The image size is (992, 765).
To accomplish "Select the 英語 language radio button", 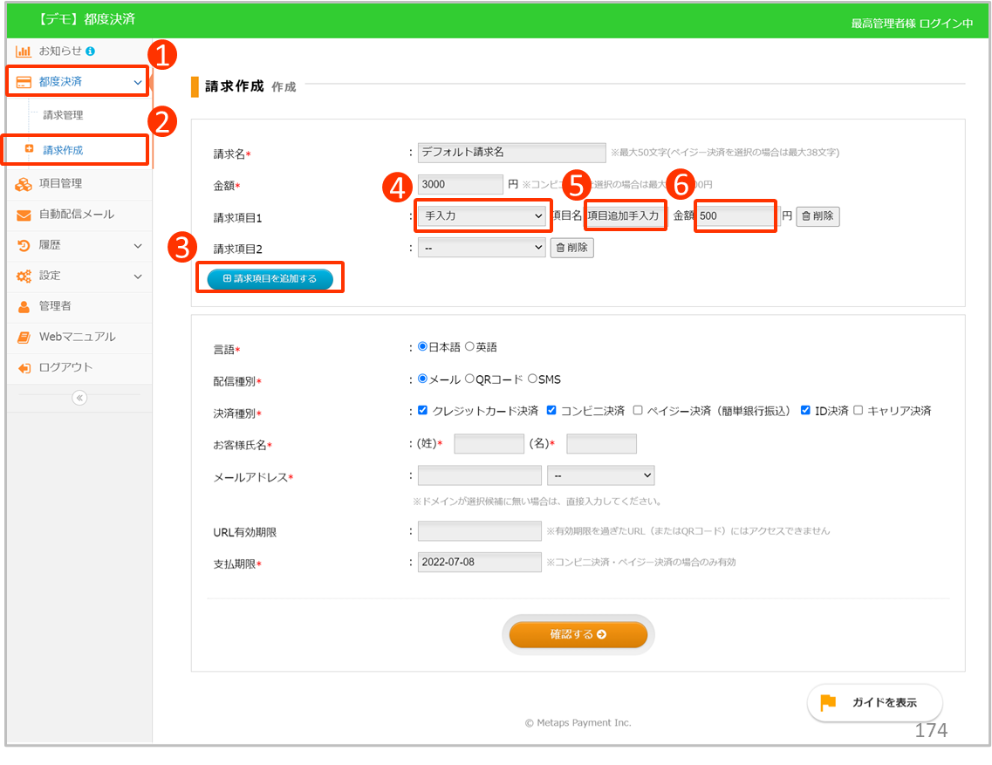I will tap(469, 346).
